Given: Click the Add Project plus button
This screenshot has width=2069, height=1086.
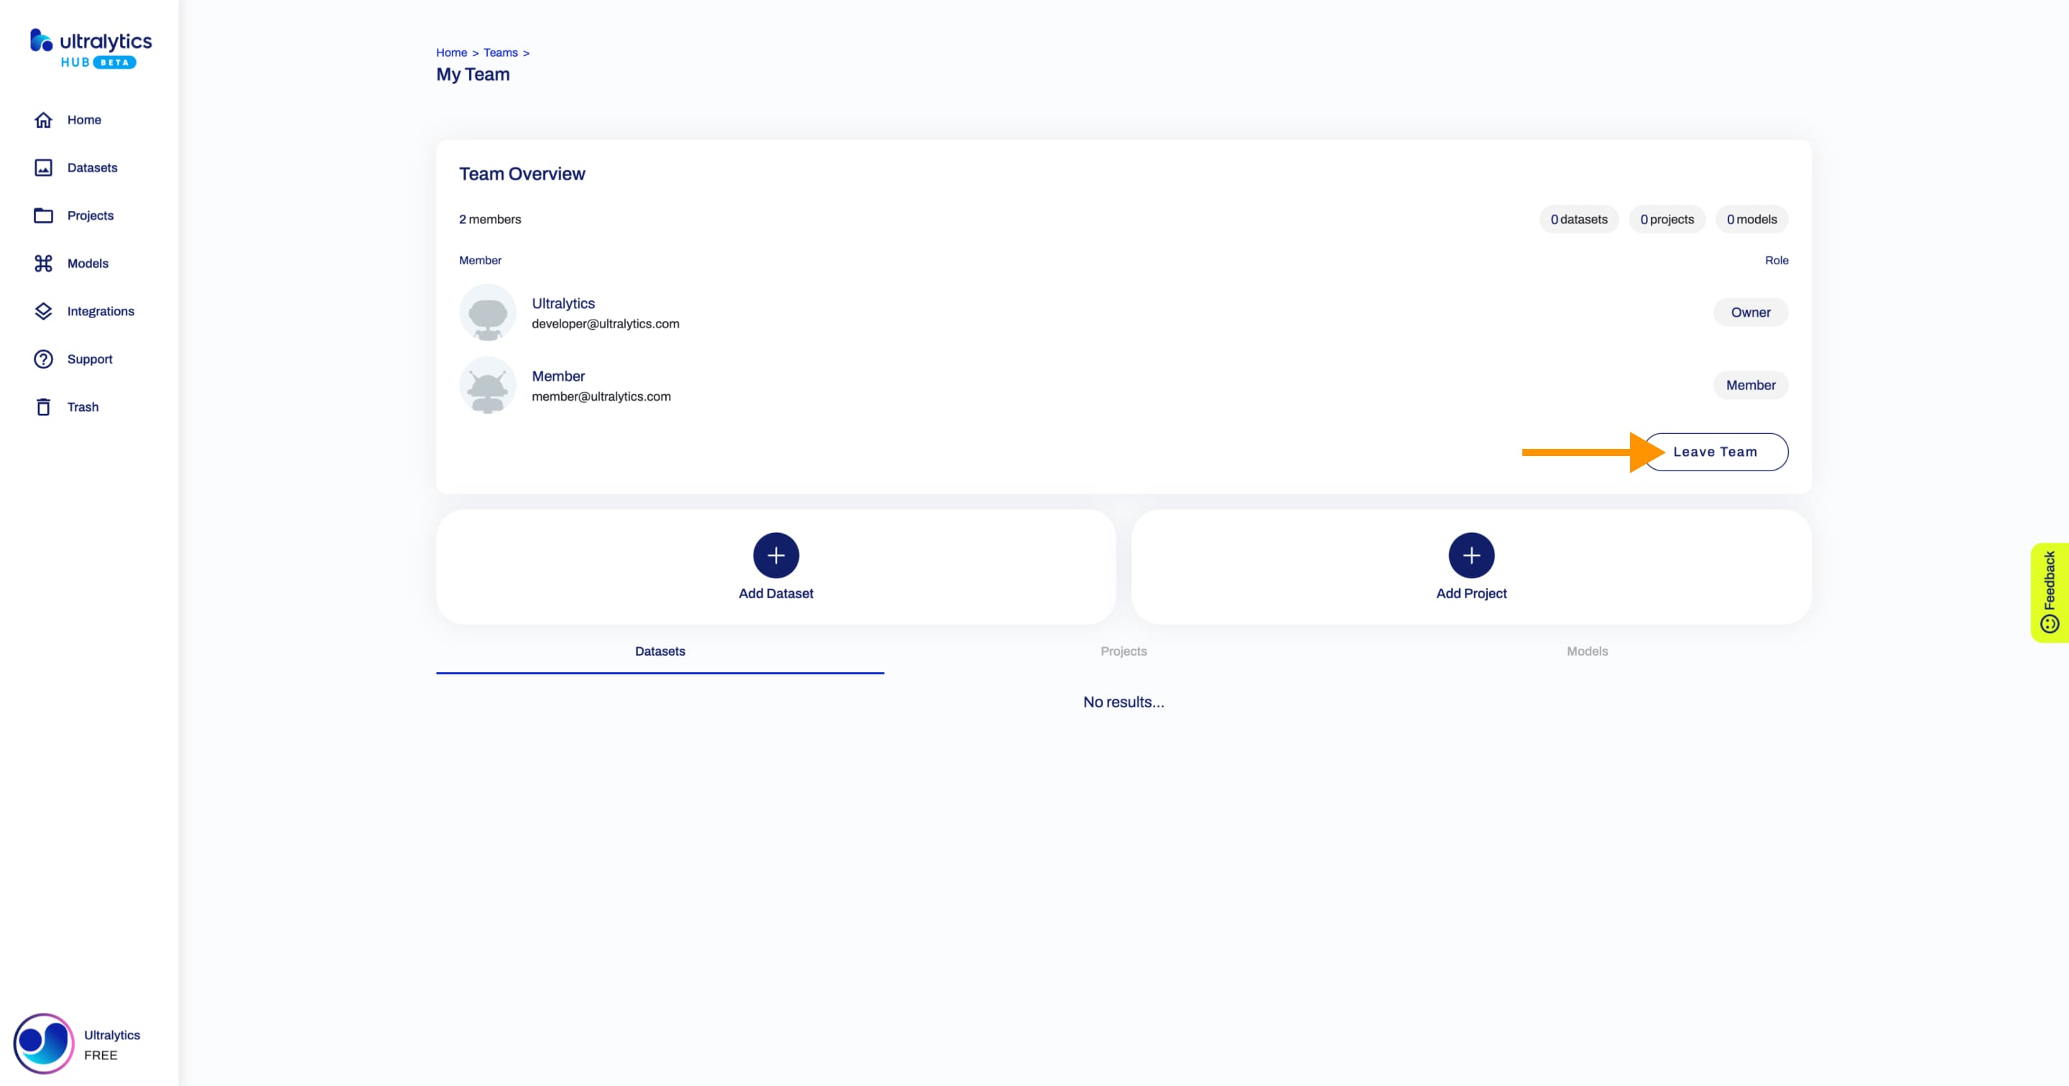Looking at the screenshot, I should tap(1471, 555).
